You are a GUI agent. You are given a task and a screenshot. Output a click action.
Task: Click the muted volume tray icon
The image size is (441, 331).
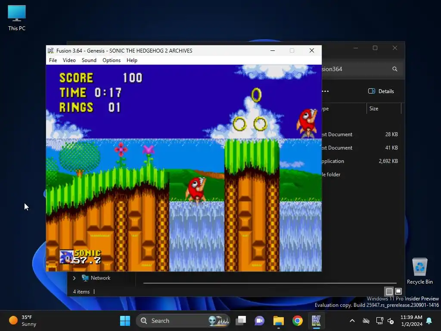[391, 321]
